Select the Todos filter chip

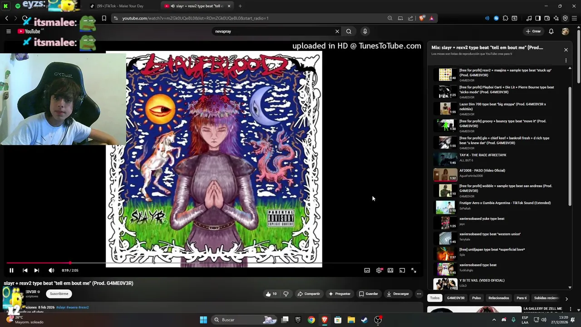click(435, 298)
